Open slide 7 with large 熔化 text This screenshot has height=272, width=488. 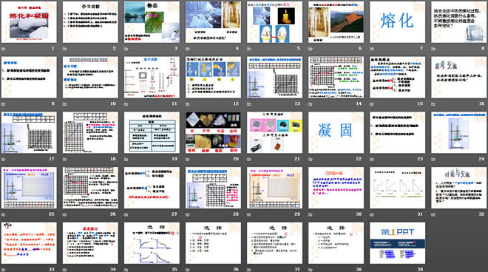tap(398, 21)
